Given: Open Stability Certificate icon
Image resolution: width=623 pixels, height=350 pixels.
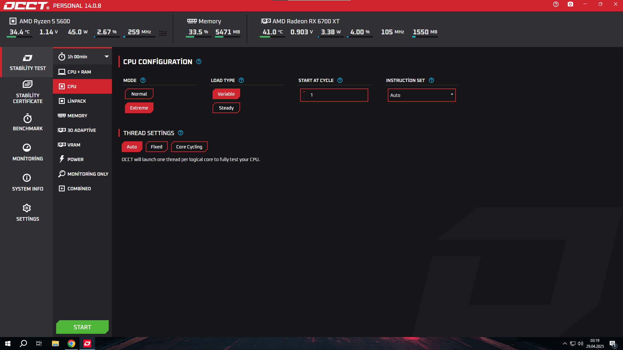Looking at the screenshot, I should tap(28, 85).
